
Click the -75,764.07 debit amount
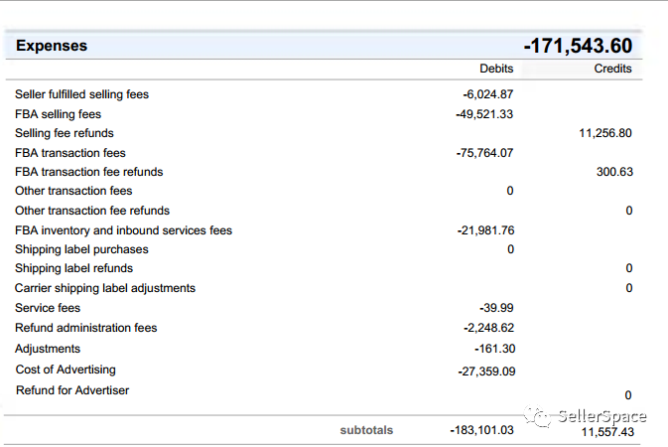coord(484,153)
